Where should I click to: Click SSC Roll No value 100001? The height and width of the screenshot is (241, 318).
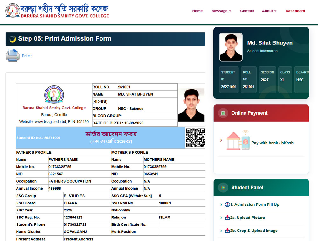165,203
